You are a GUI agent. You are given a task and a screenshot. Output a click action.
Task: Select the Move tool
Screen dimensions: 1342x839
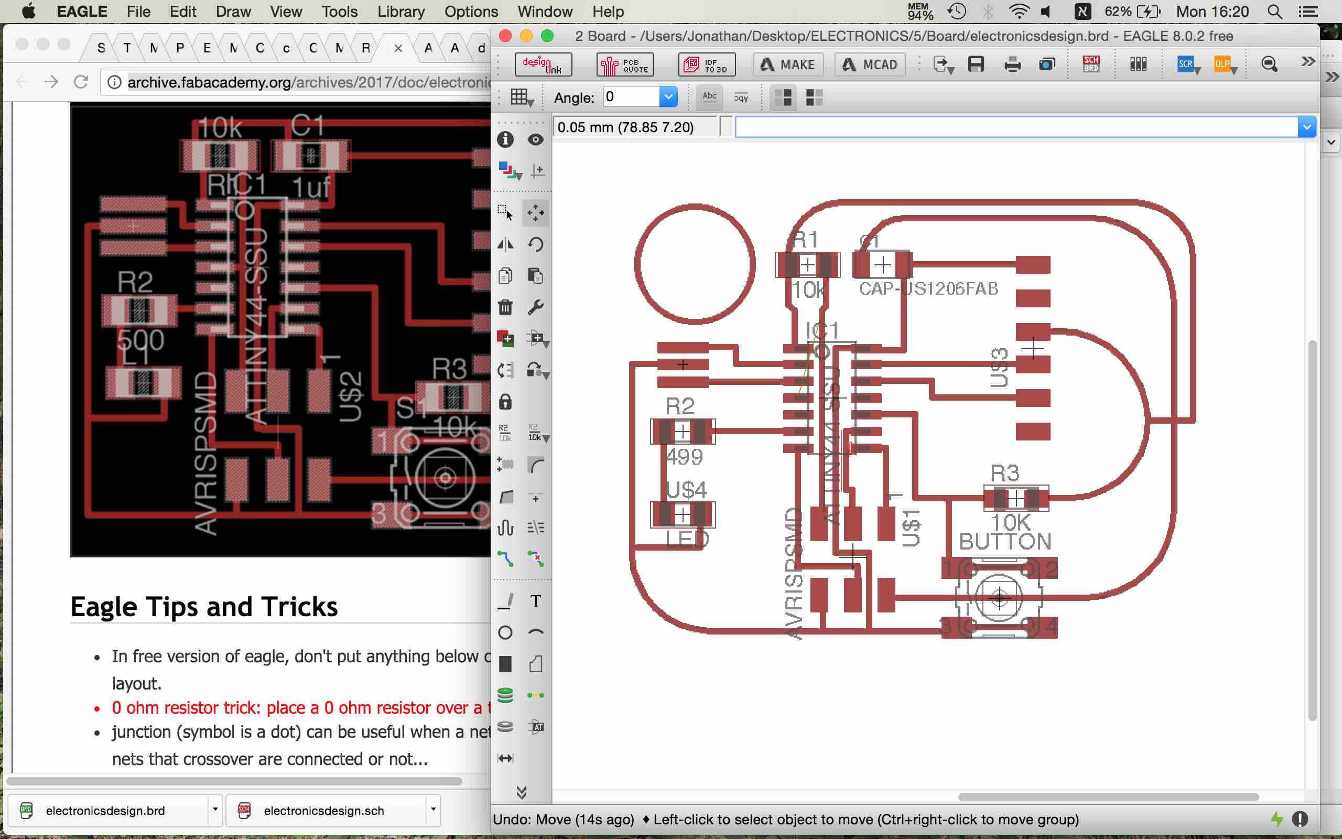[535, 212]
